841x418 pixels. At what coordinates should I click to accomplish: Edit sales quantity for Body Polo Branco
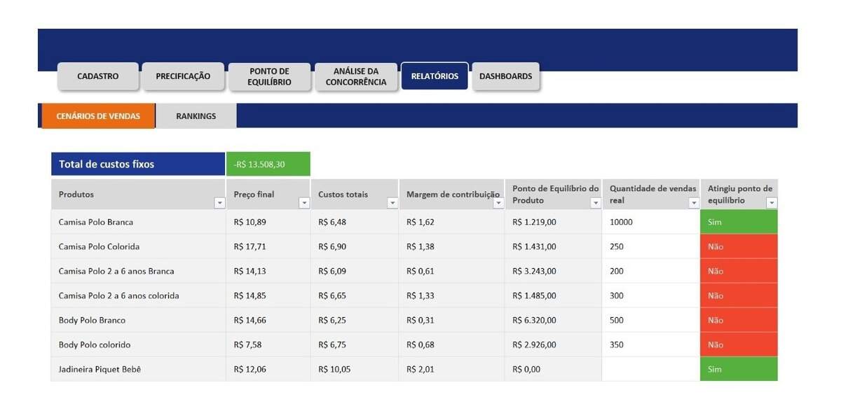point(650,320)
